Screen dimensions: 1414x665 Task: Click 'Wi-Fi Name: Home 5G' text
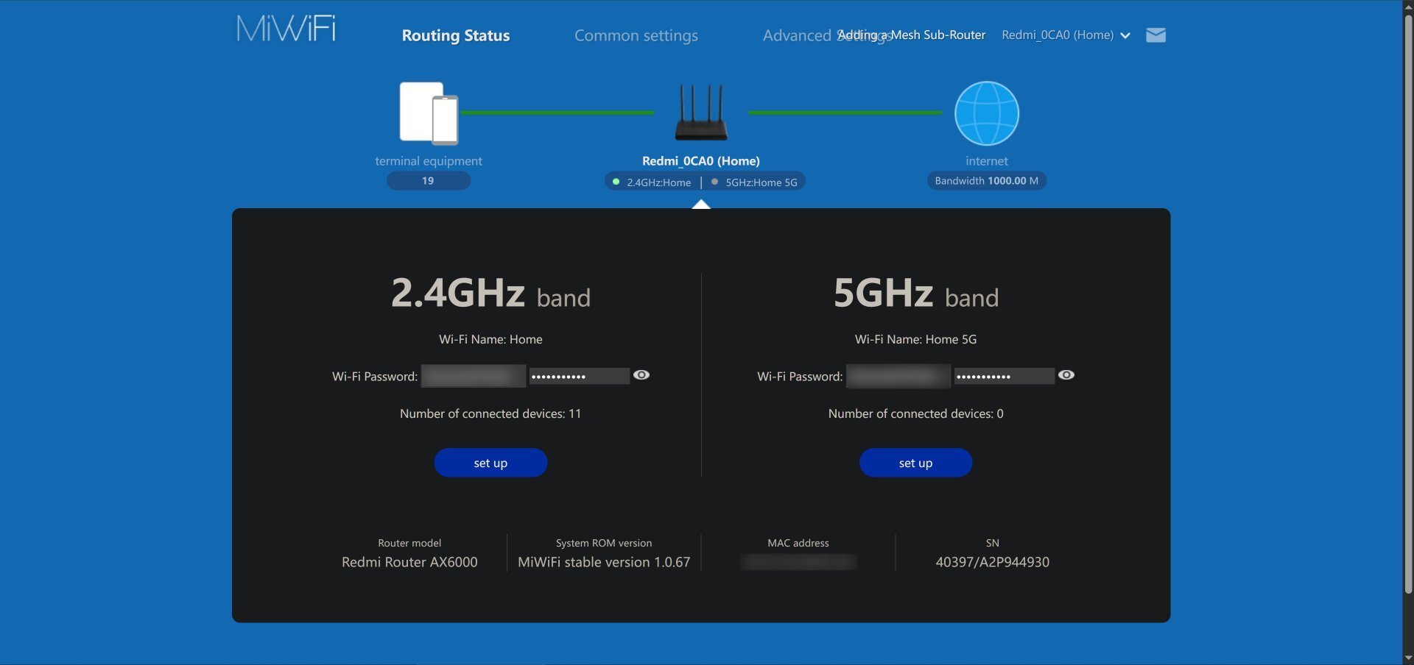[x=915, y=339]
